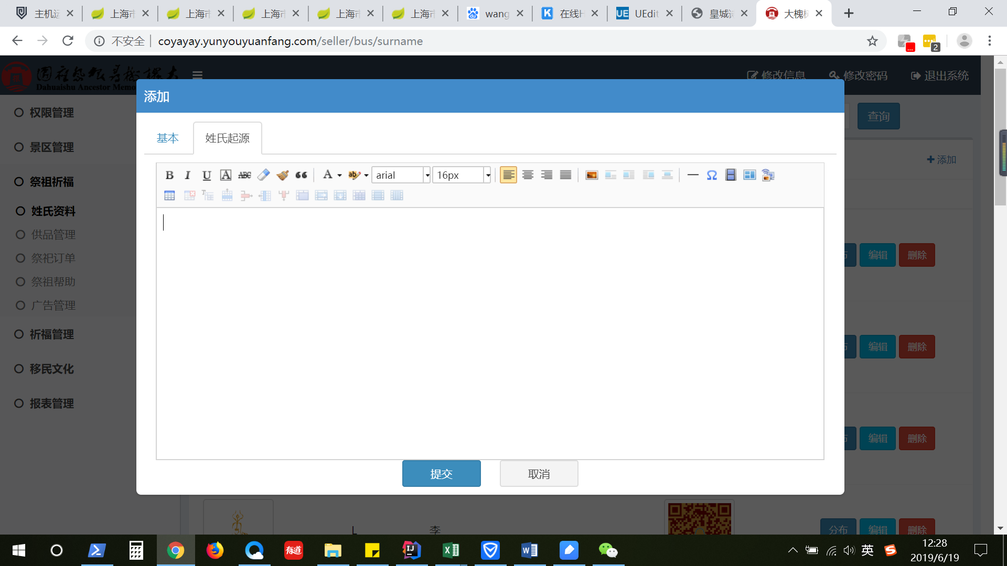1007x566 pixels.
Task: Click the 提交 submit button
Action: coord(441,474)
